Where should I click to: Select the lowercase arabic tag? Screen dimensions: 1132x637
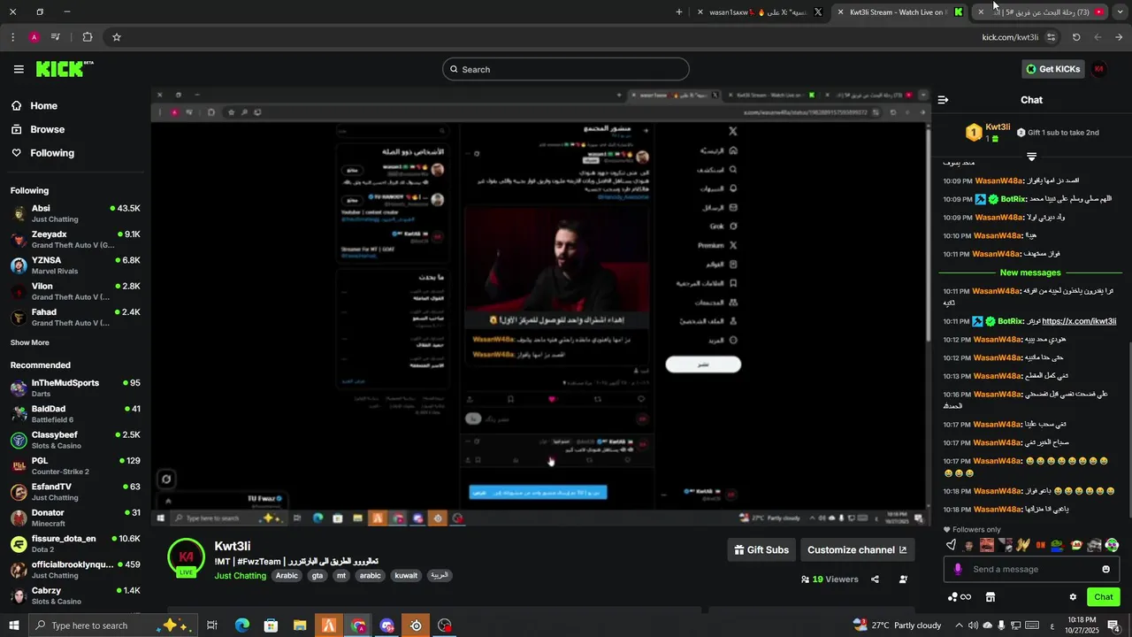point(371,576)
